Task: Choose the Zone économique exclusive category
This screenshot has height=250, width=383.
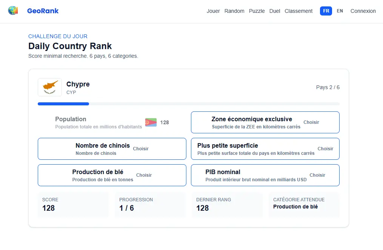Action: tap(265, 122)
